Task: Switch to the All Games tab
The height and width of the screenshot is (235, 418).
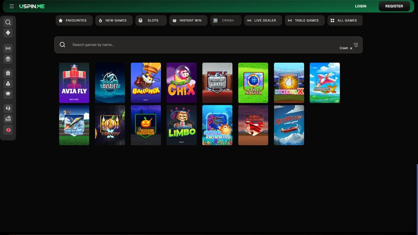Action: point(345,21)
